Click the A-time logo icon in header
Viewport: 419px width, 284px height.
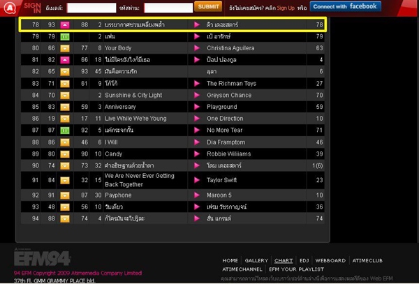click(10, 8)
